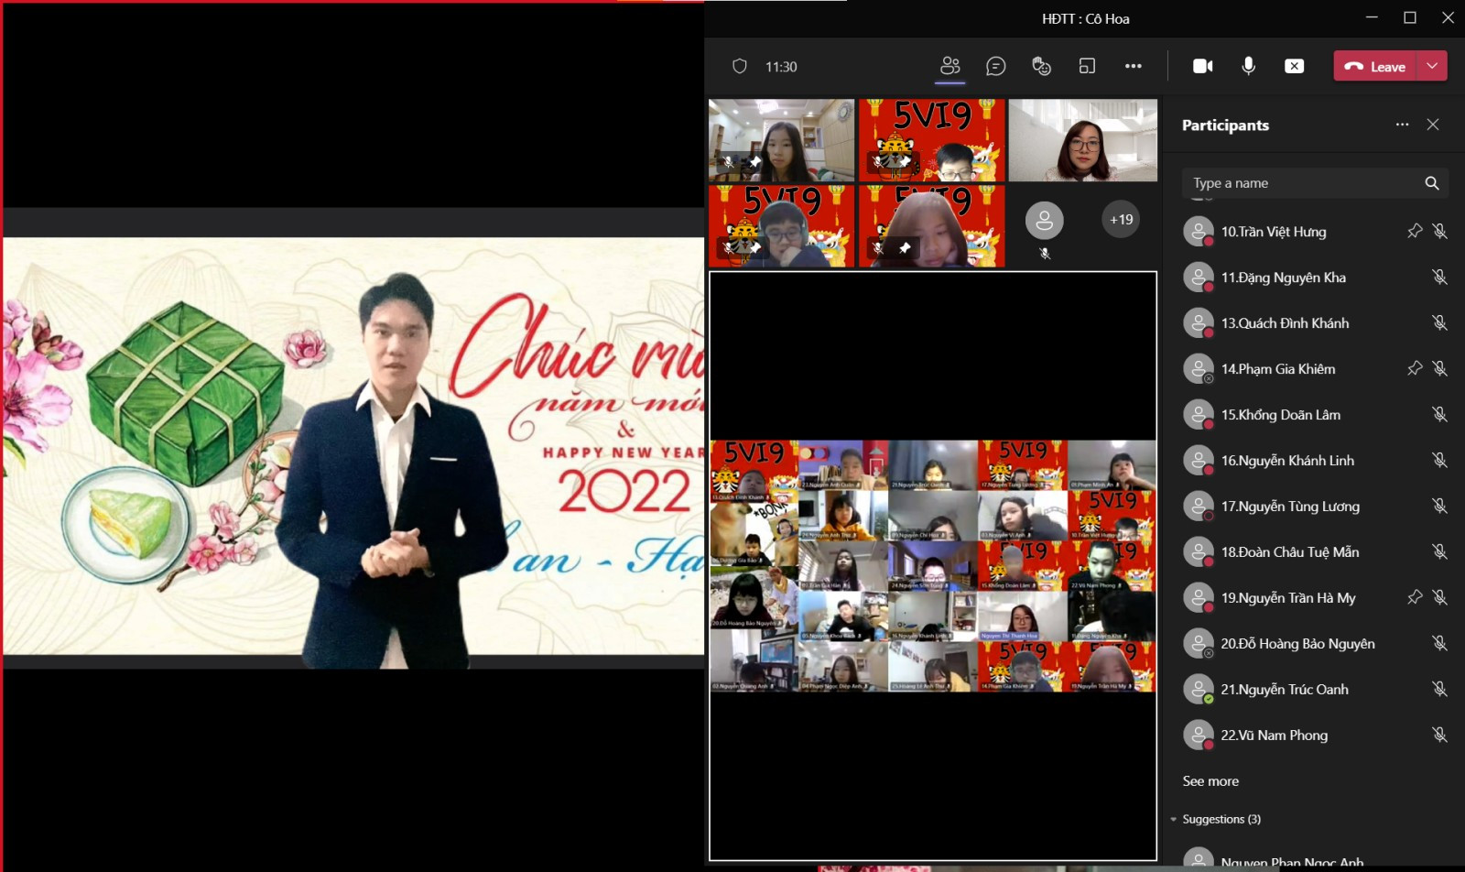This screenshot has height=872, width=1465.
Task: Open the Rooms icon in toolbar
Action: [1087, 66]
